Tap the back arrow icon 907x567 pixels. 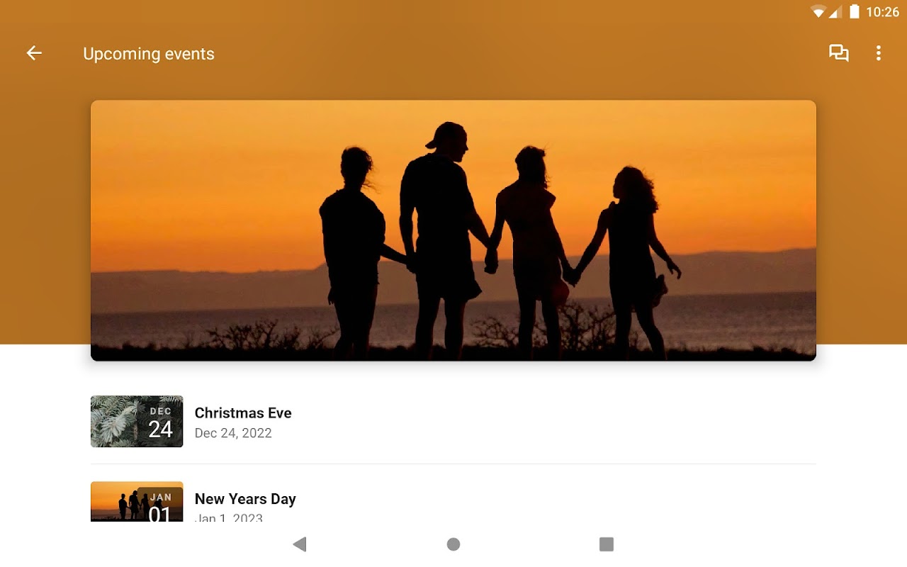pos(34,53)
